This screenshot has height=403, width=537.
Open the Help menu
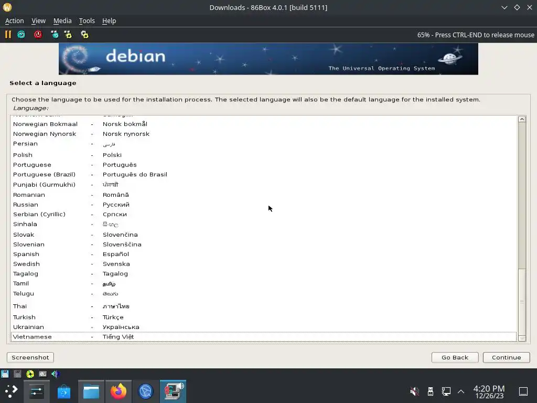[109, 20]
